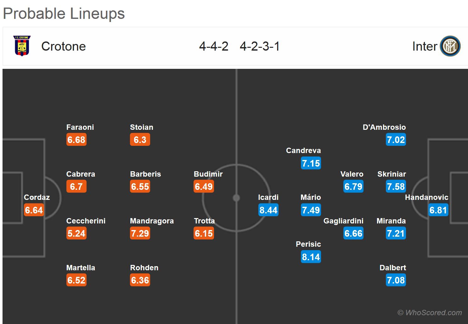Open the Inter team name link
This screenshot has height=324, width=468.
tap(425, 47)
